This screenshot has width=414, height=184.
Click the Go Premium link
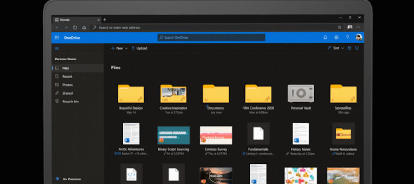point(69,179)
